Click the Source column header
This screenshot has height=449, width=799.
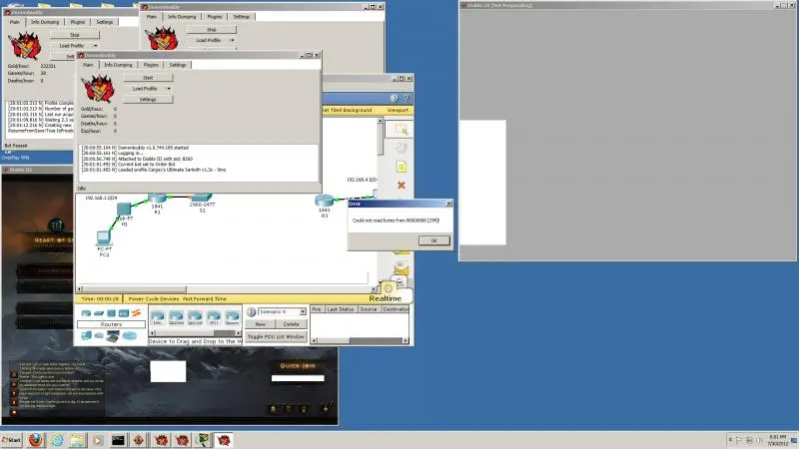(x=368, y=309)
